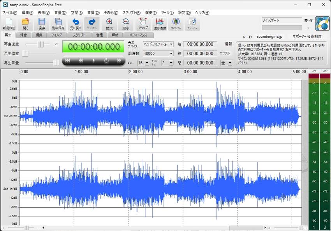Image resolution: width=331 pixels, height=231 pixels.
Task: Toggle 波形追跡 waveform tracking
Action: 160,24
